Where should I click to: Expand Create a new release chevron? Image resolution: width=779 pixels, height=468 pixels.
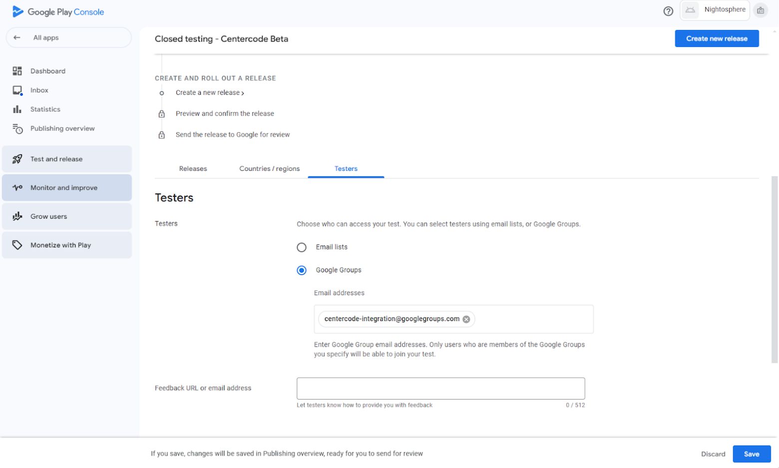point(243,93)
